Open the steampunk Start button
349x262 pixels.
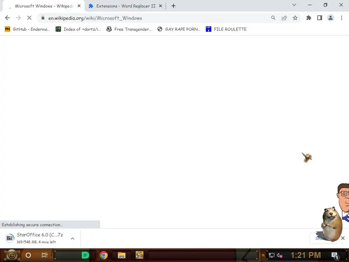click(12, 255)
